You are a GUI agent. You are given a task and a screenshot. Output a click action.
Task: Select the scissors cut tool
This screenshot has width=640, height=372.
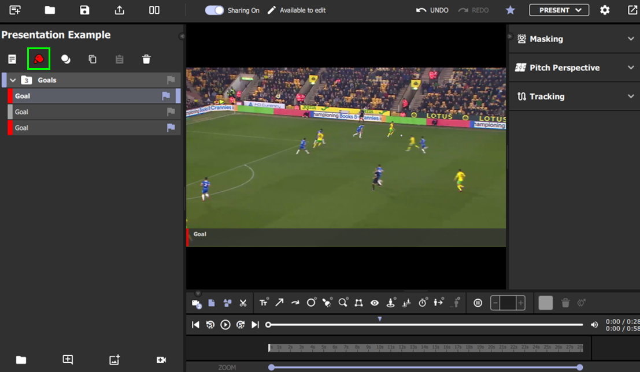(243, 303)
